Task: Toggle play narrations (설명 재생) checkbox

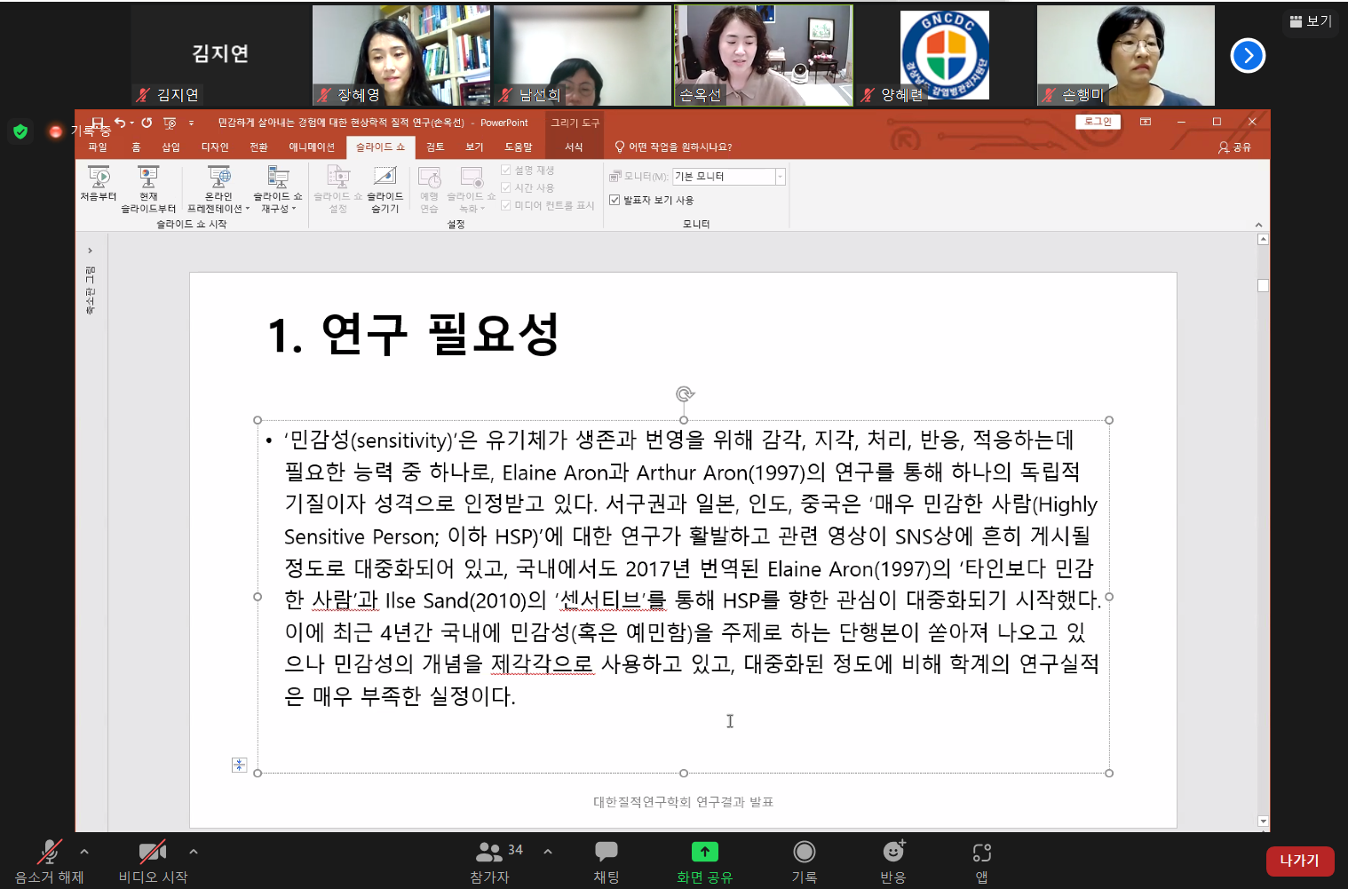Action: [x=506, y=170]
